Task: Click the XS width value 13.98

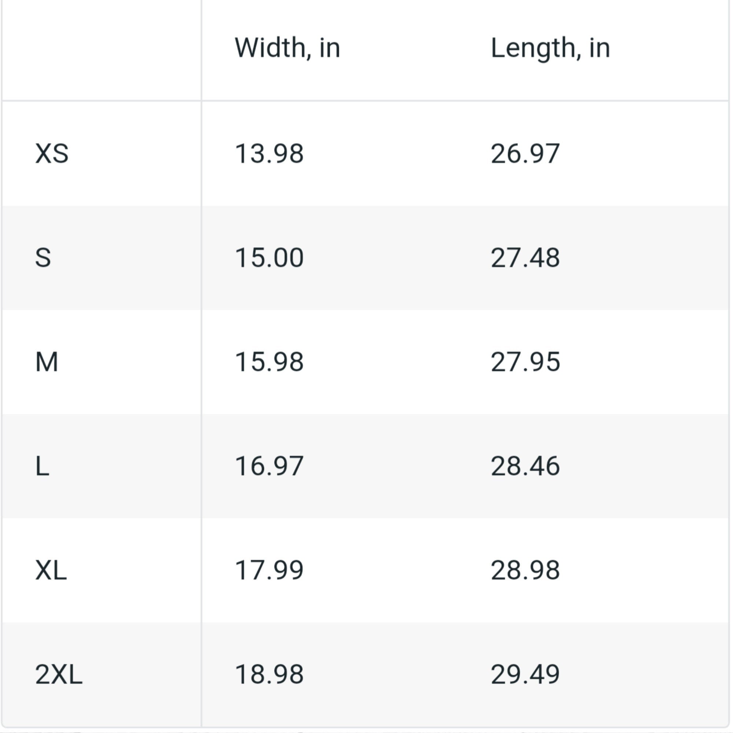Action: [x=269, y=154]
